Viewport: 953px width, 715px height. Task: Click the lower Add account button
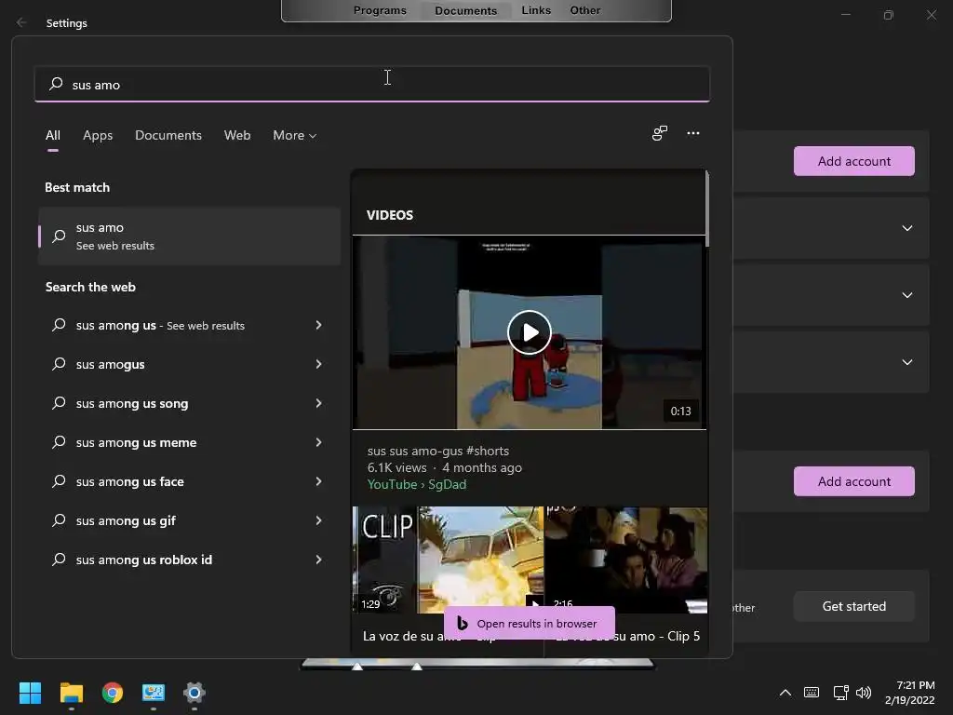pos(854,481)
